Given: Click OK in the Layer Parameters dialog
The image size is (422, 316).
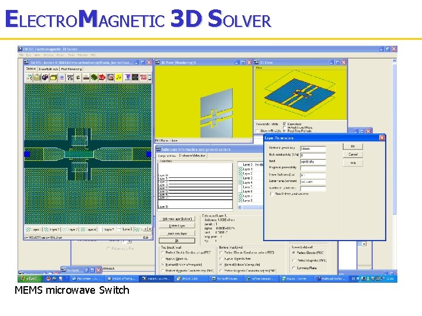Looking at the screenshot, I should tap(353, 146).
